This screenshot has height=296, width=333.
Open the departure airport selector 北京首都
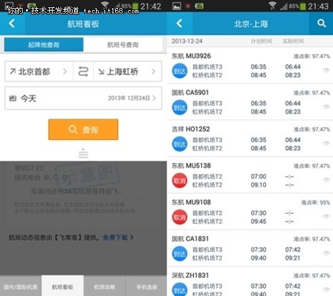(39, 71)
